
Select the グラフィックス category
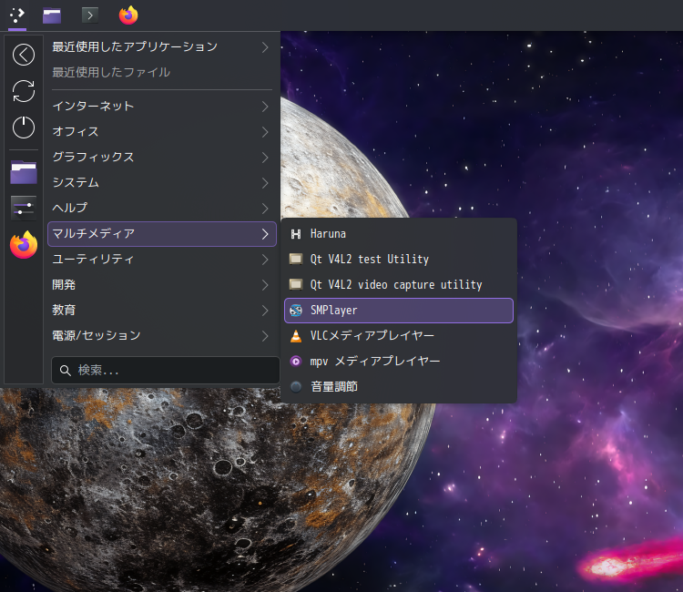click(x=162, y=158)
